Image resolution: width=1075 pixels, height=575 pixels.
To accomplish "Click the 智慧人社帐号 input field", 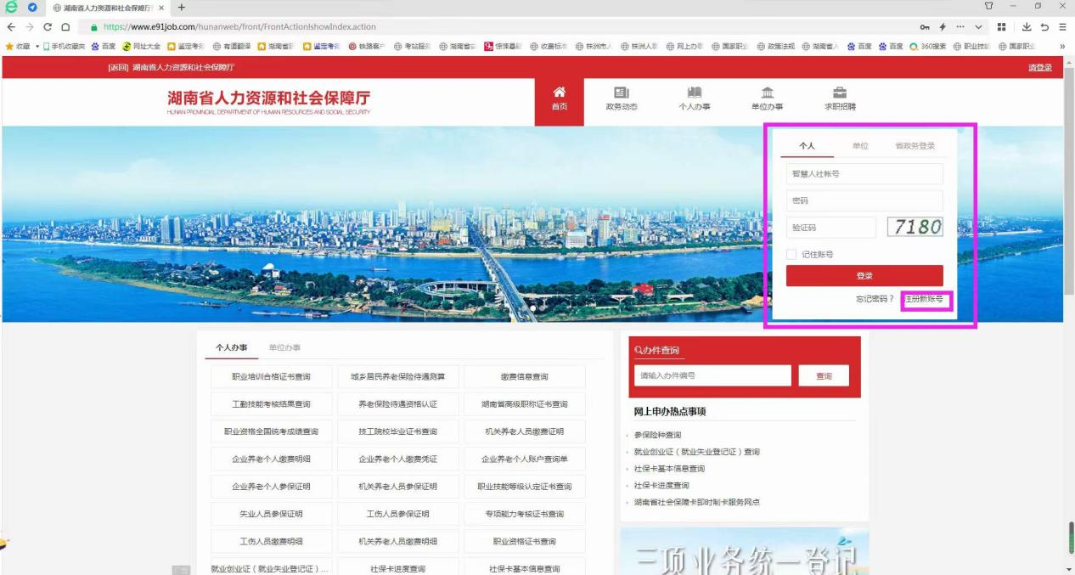I will [x=864, y=174].
